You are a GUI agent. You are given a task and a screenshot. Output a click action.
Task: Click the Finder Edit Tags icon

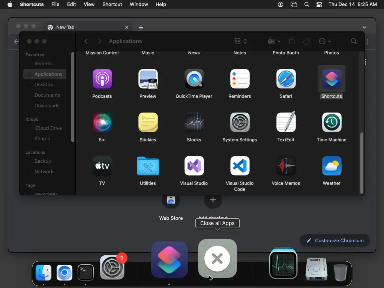pyautogui.click(x=307, y=41)
